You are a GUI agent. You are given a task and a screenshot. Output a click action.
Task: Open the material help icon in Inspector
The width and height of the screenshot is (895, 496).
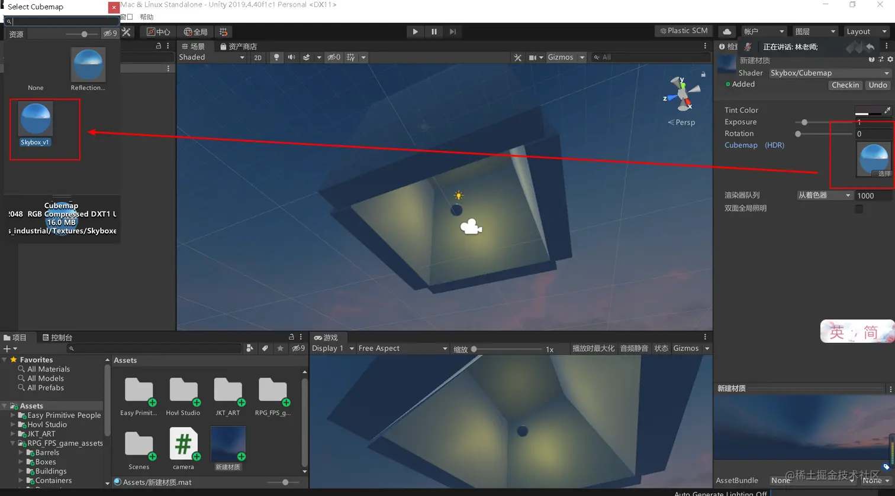pos(871,59)
